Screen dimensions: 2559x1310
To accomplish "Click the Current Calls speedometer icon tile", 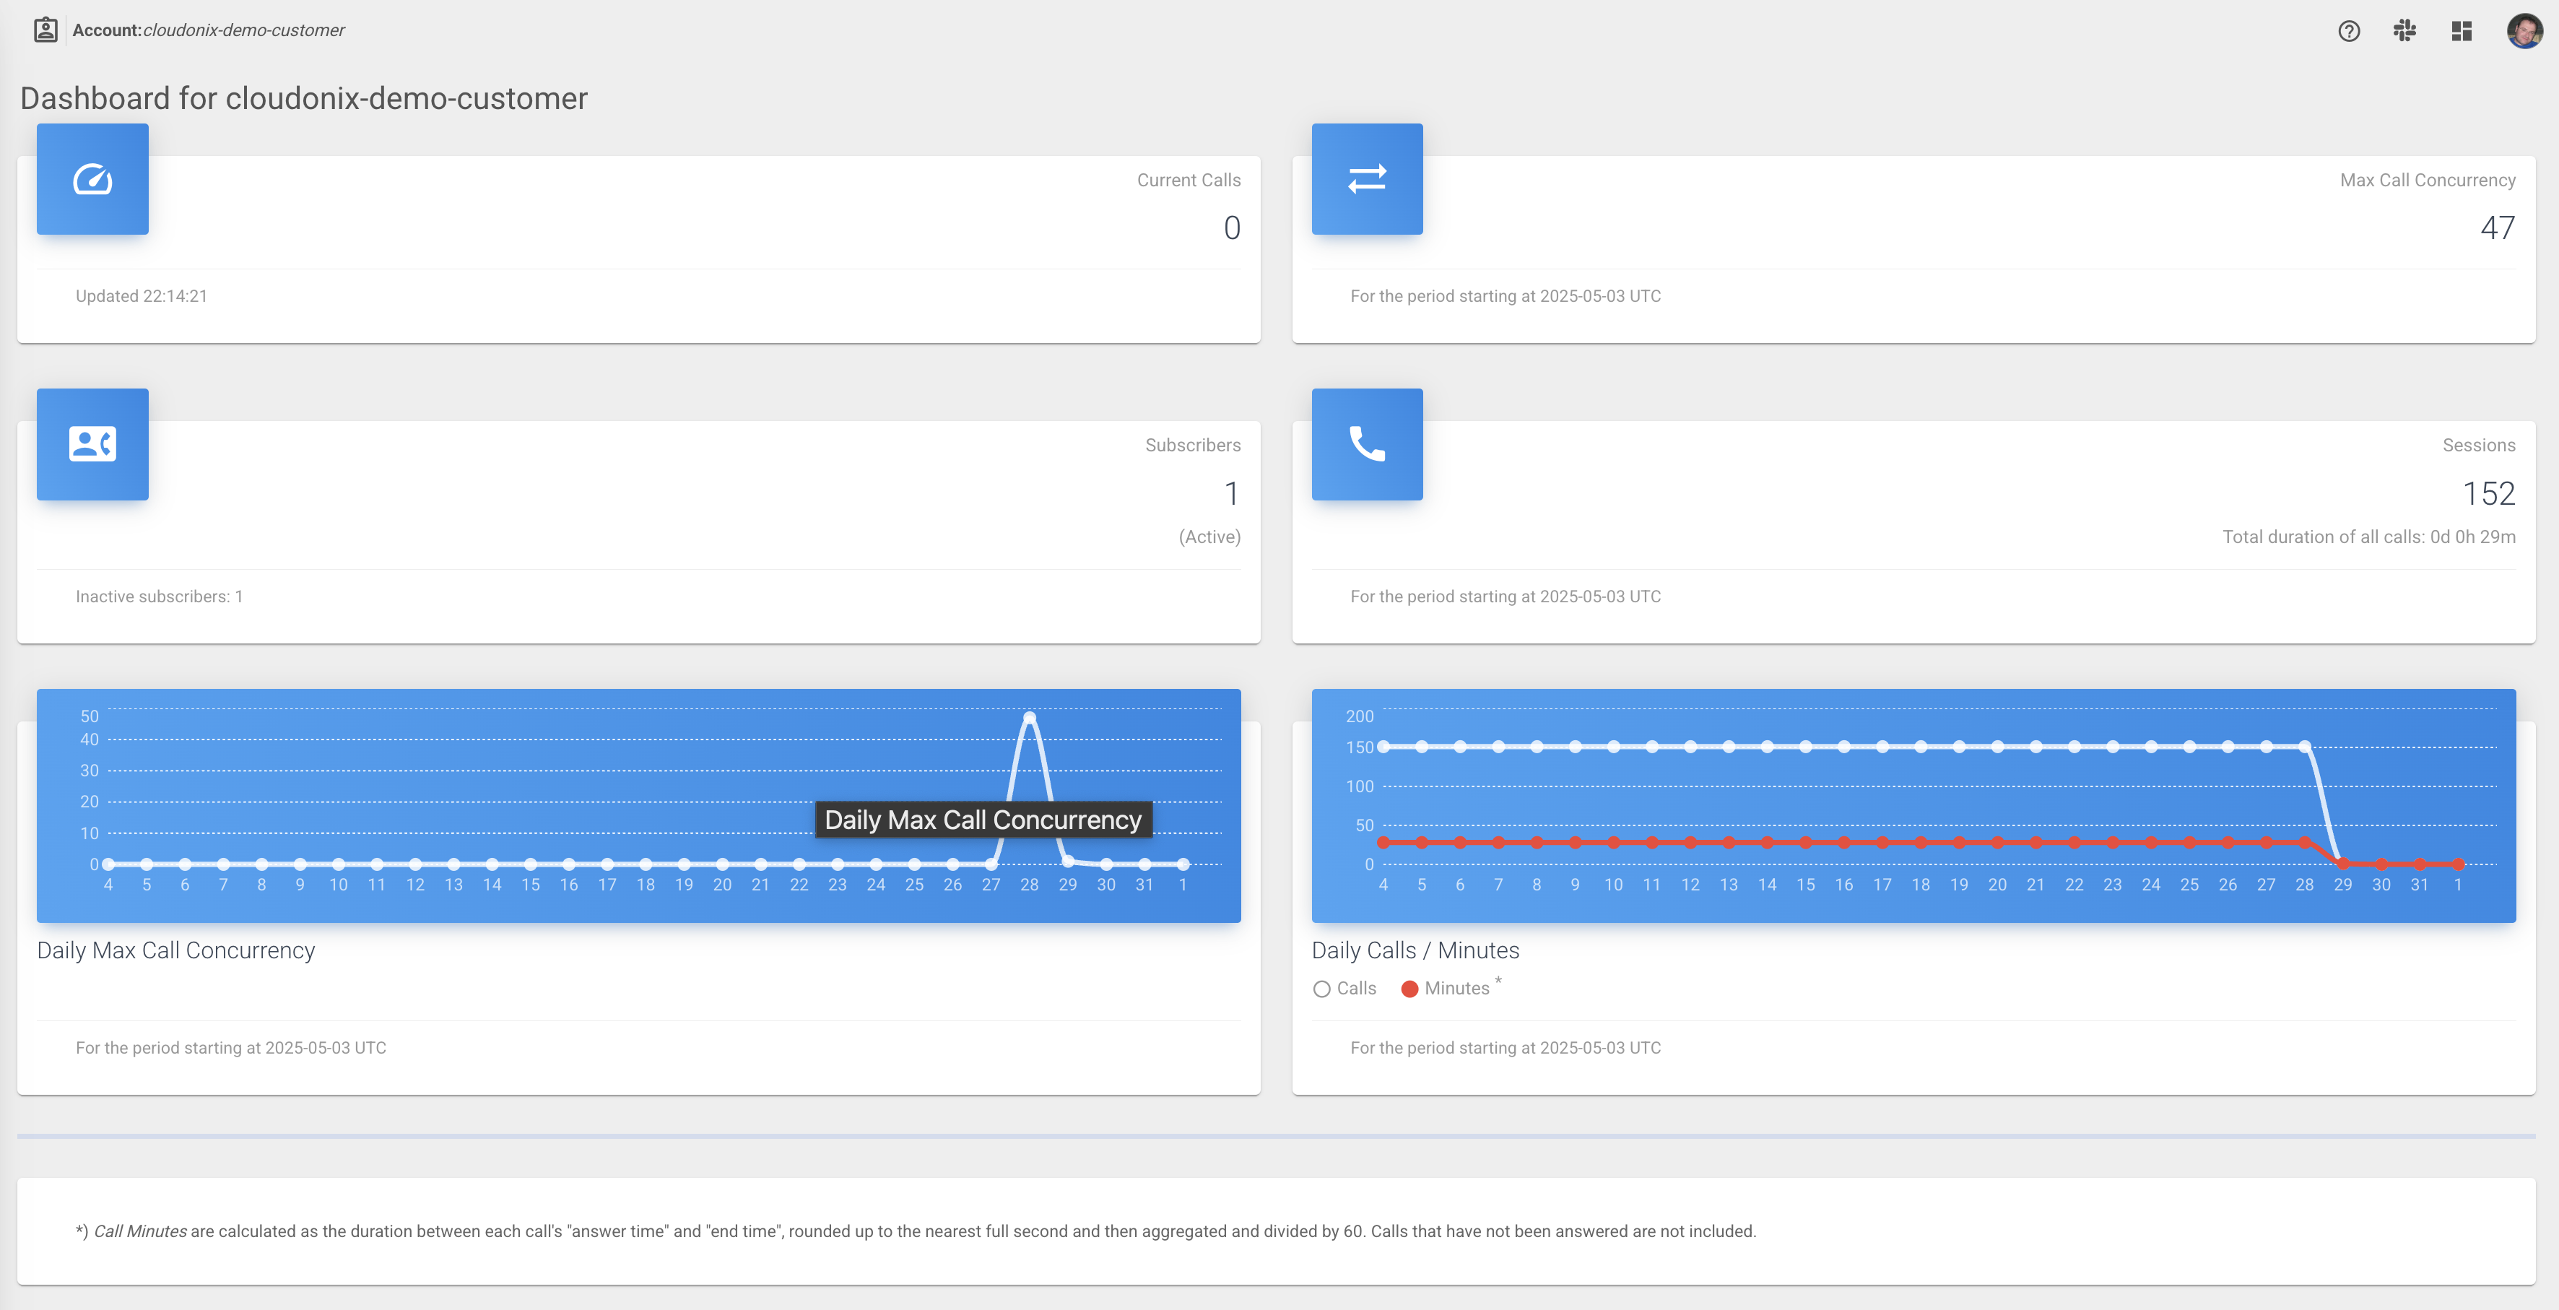I will 92,179.
